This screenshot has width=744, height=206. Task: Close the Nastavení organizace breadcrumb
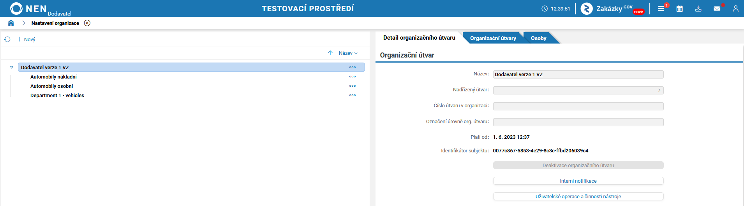pos(87,23)
